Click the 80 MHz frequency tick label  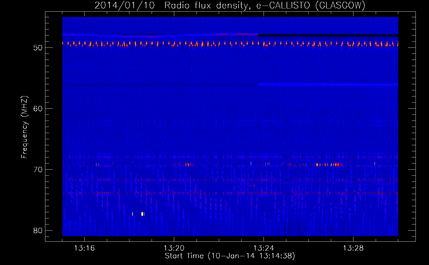point(38,231)
